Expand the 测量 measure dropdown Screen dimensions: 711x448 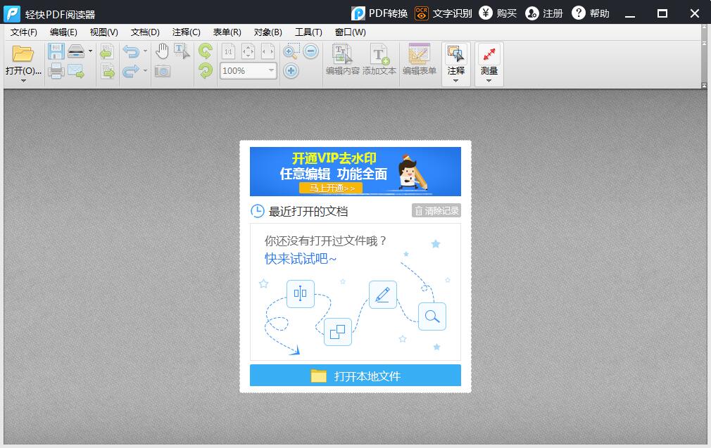coord(489,81)
